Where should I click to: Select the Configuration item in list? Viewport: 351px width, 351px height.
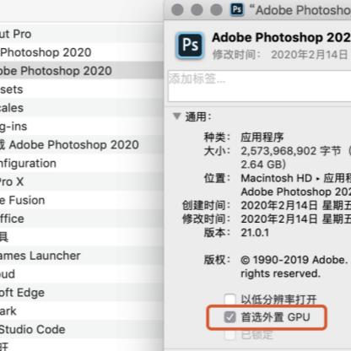[x=82, y=163]
